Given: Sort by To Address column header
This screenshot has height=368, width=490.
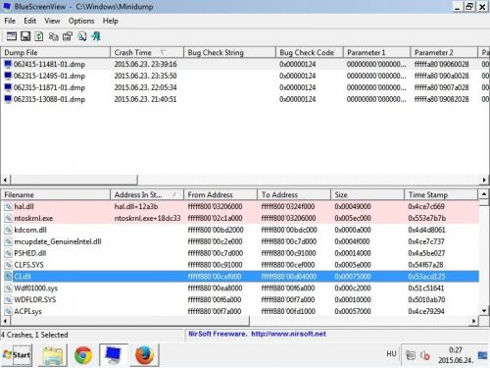Looking at the screenshot, I should (x=294, y=194).
